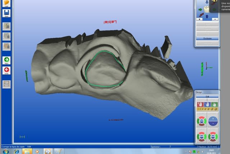
Task: Select the Occlusion view option
Action: [x=207, y=38]
